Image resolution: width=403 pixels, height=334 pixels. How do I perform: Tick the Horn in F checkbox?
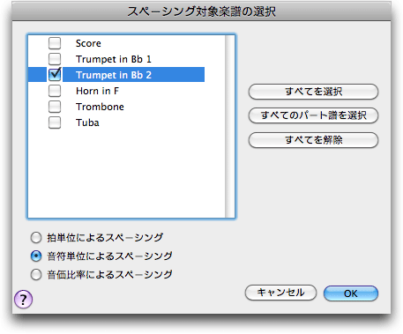click(x=55, y=91)
